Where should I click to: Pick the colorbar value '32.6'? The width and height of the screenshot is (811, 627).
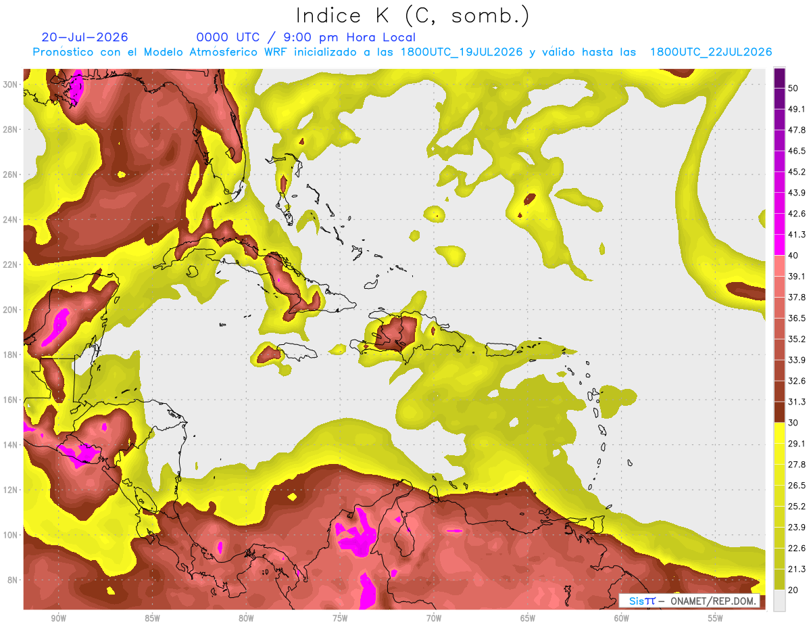point(796,381)
